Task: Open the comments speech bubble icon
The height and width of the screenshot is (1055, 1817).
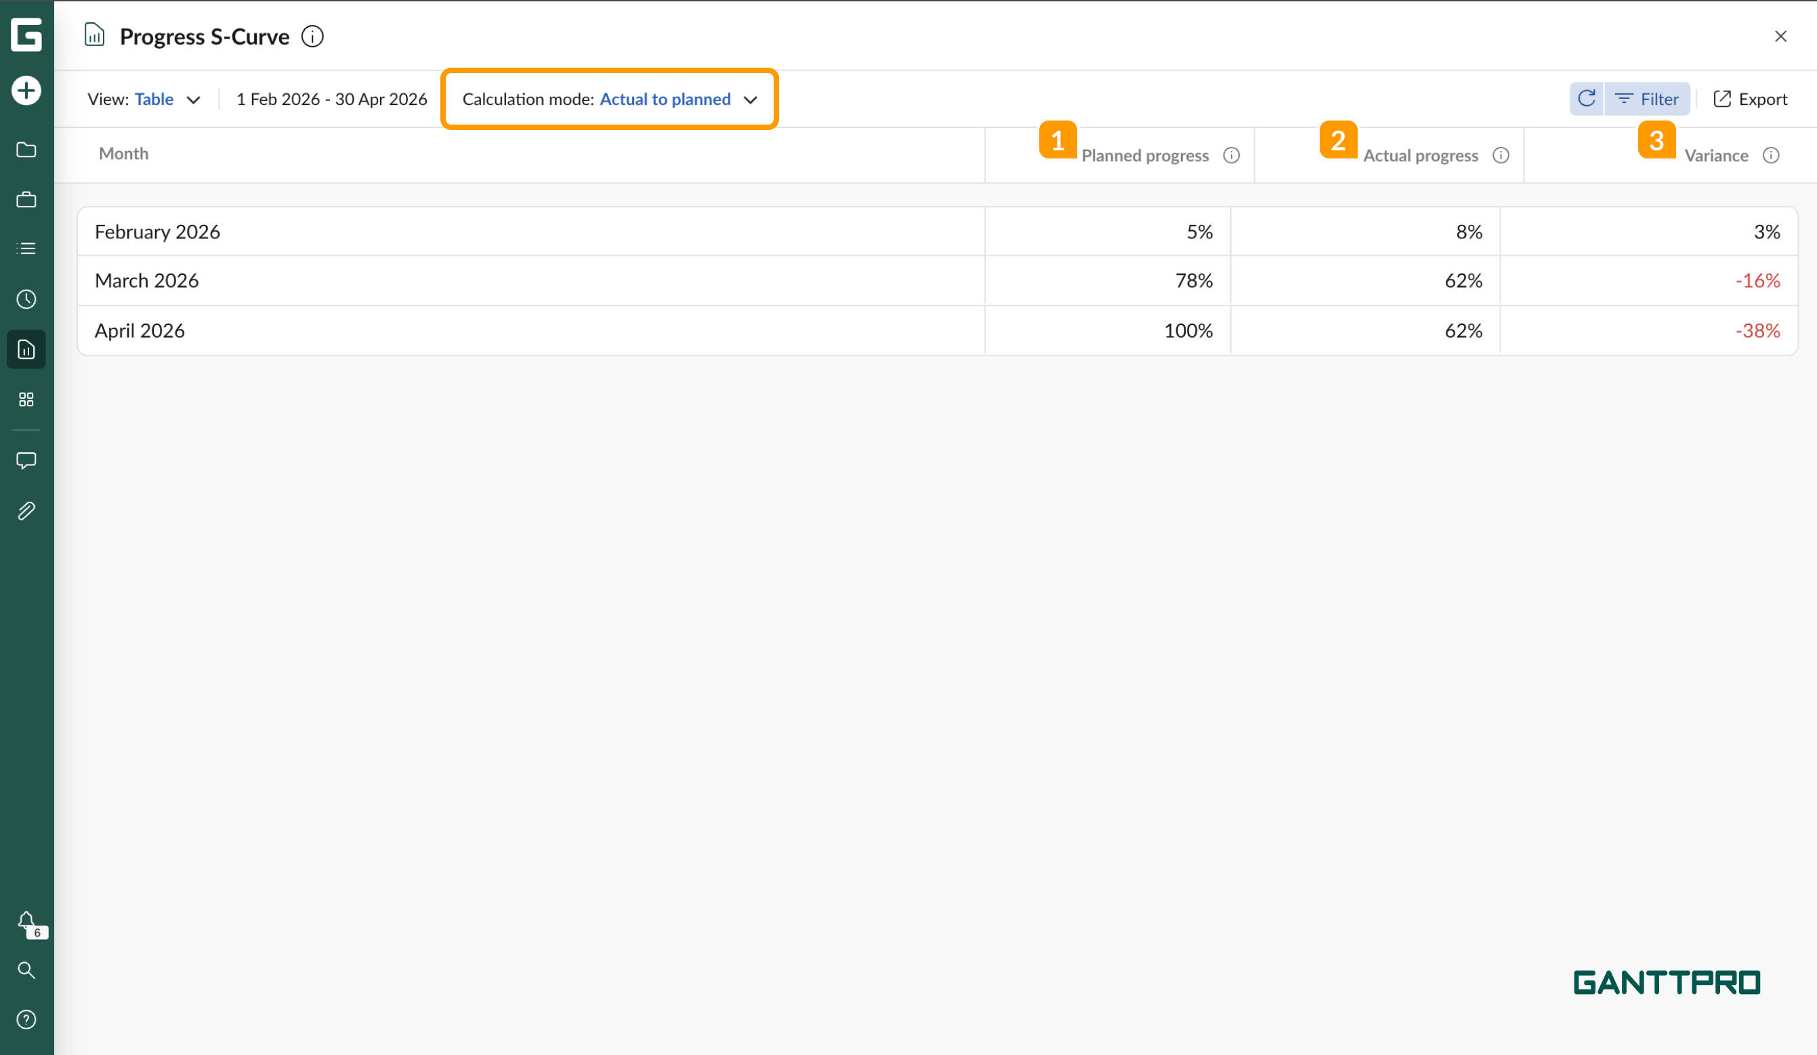Action: (x=26, y=460)
